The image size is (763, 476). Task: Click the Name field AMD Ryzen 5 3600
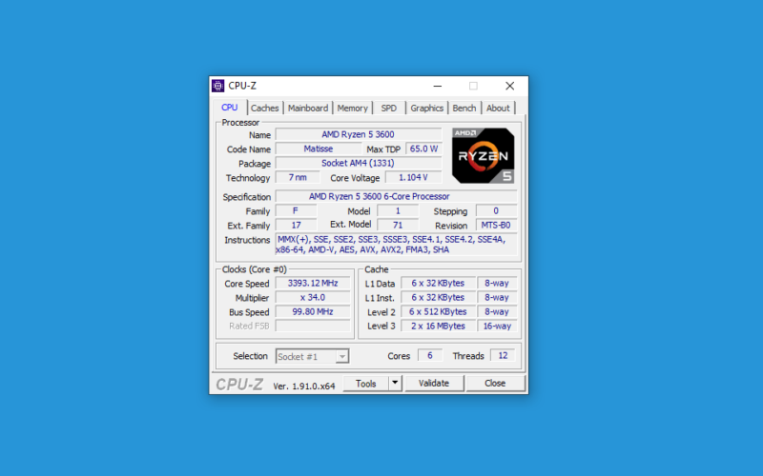[359, 134]
